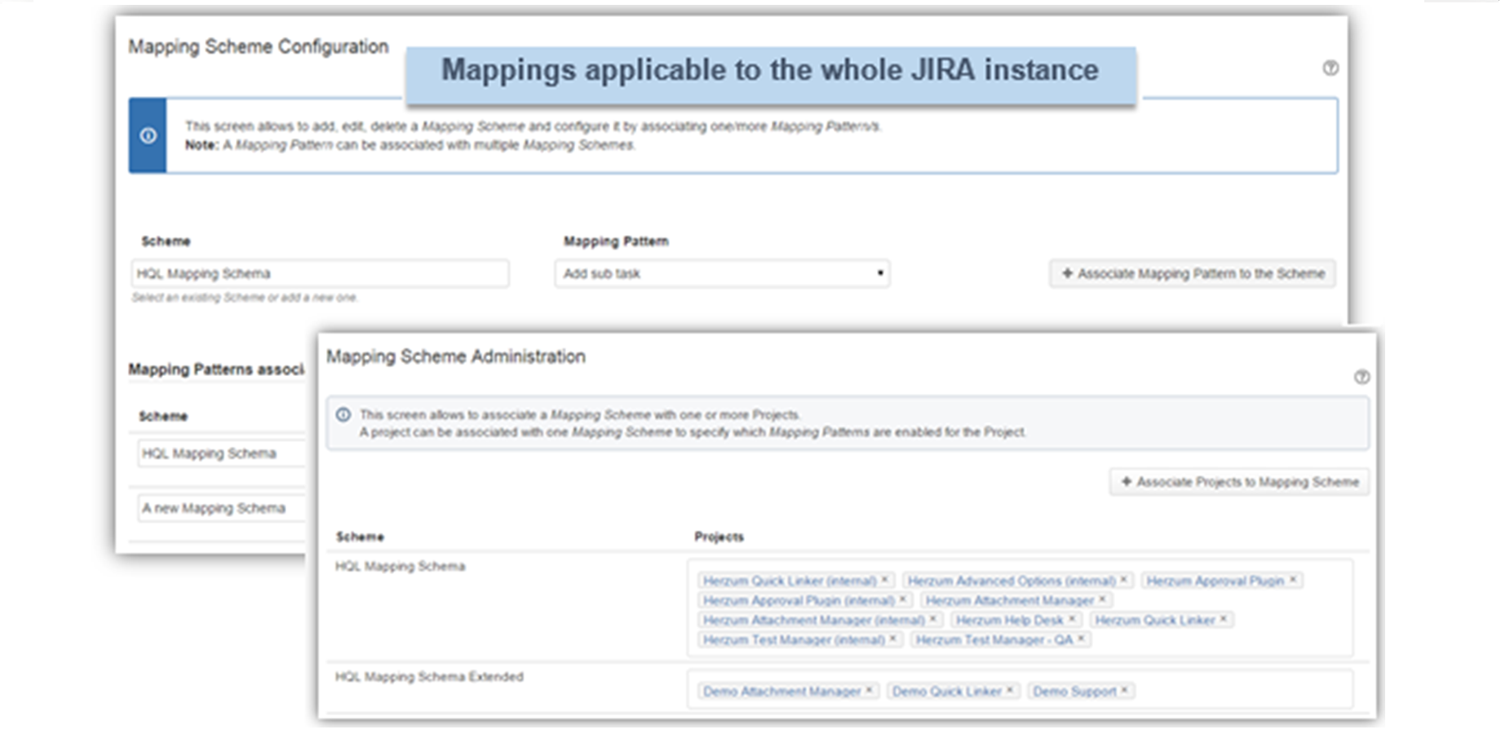The height and width of the screenshot is (734, 1501).
Task: Click HQL Mapping Schema row in Administration
Action: (400, 566)
